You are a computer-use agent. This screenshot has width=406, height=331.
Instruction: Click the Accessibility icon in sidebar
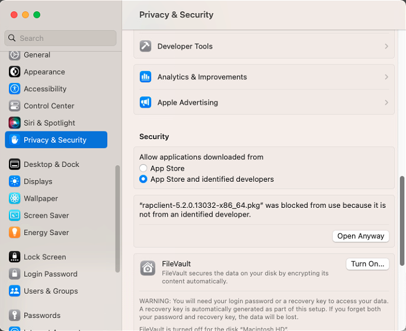click(14, 89)
